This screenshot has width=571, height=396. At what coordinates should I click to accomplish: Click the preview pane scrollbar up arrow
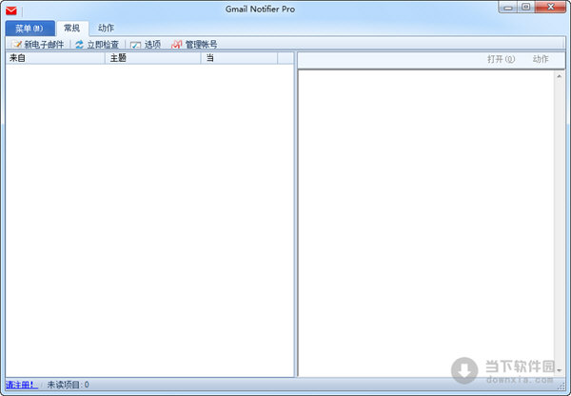click(x=559, y=76)
